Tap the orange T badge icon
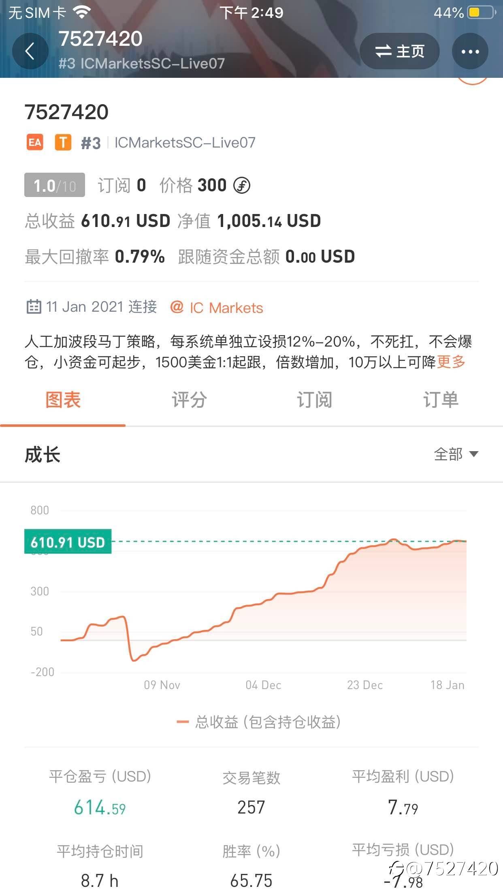Screen dimensions: 503x895 click(63, 143)
